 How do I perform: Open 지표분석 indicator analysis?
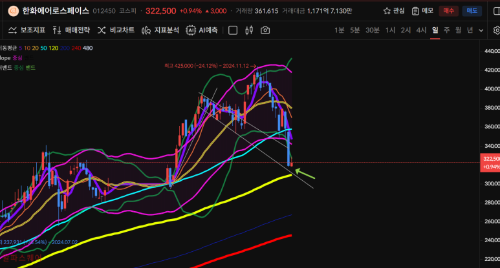pos(160,30)
